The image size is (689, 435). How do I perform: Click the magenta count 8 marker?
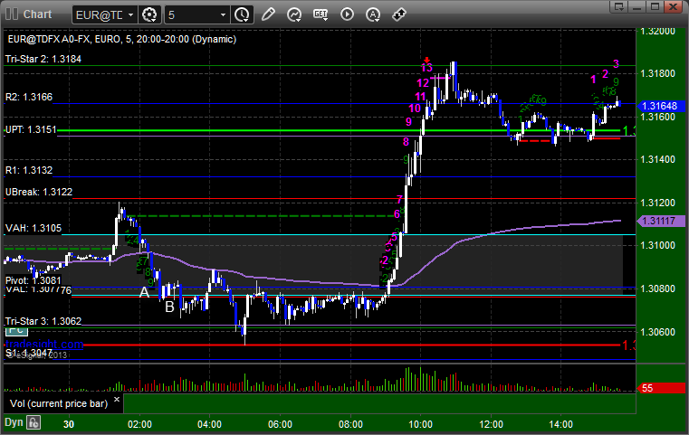point(406,141)
